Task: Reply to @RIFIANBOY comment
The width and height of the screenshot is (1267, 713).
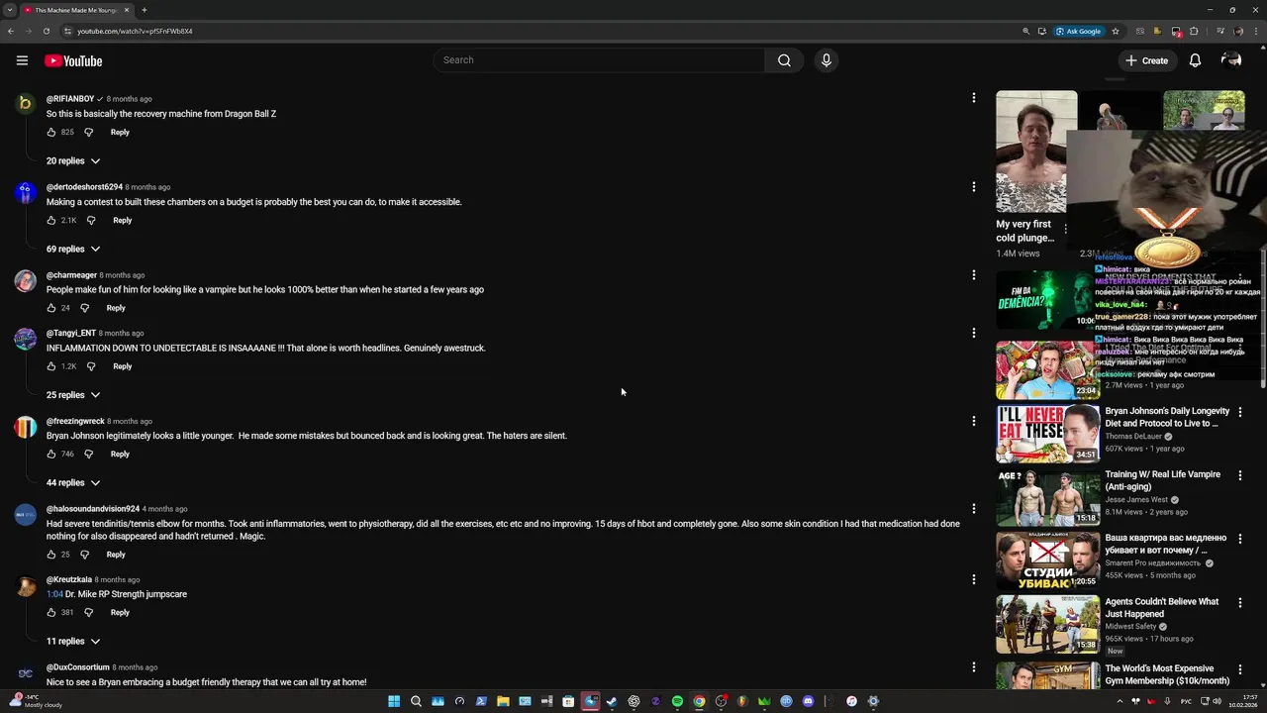Action: click(x=120, y=132)
